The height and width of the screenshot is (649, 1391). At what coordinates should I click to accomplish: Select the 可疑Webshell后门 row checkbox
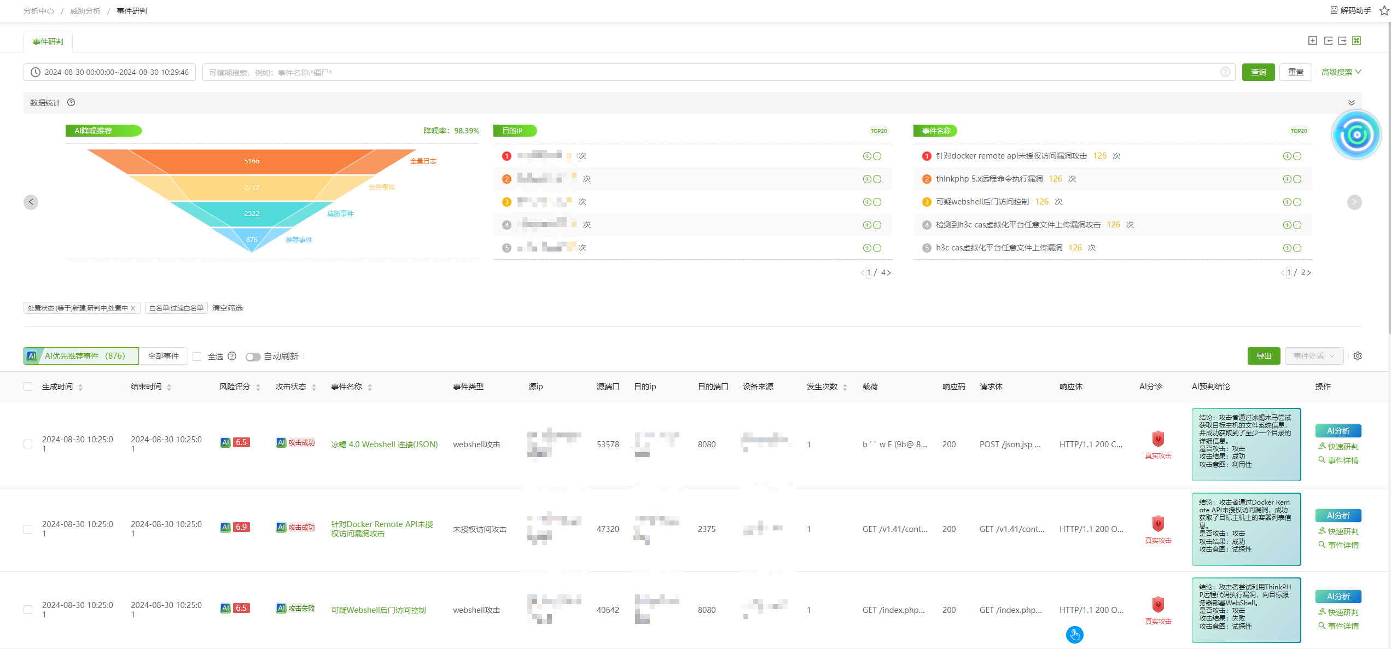point(28,610)
